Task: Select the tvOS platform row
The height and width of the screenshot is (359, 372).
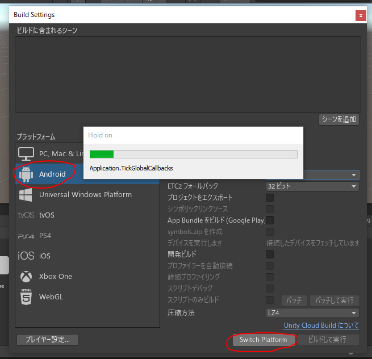Action: click(x=87, y=215)
